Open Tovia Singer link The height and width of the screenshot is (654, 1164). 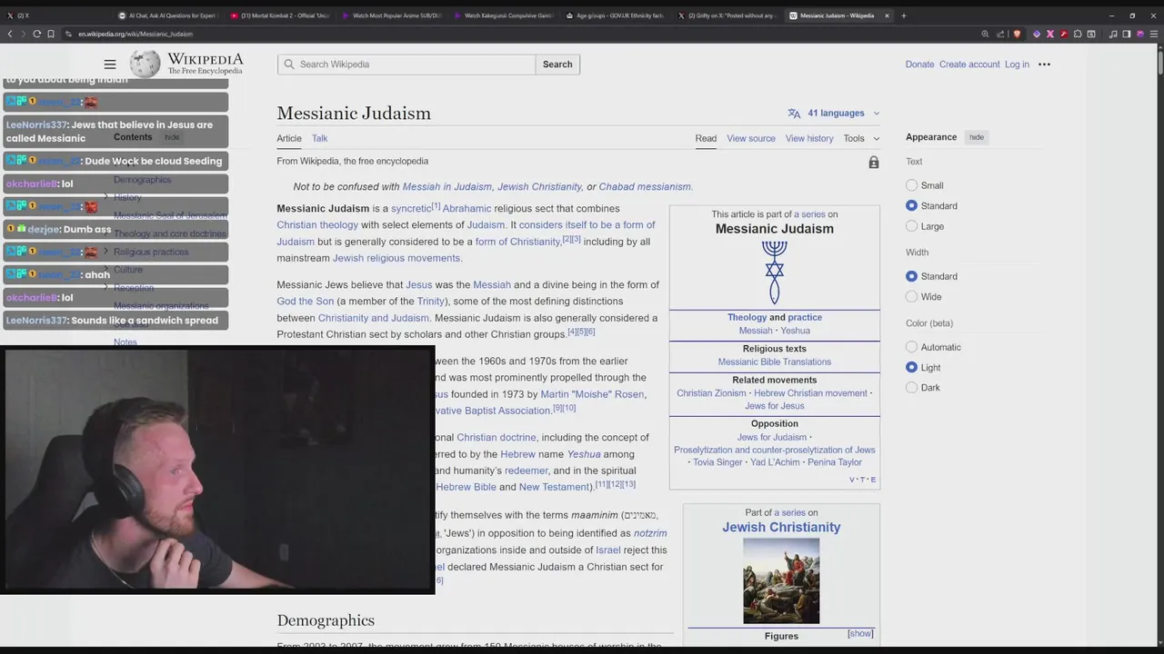point(717,462)
